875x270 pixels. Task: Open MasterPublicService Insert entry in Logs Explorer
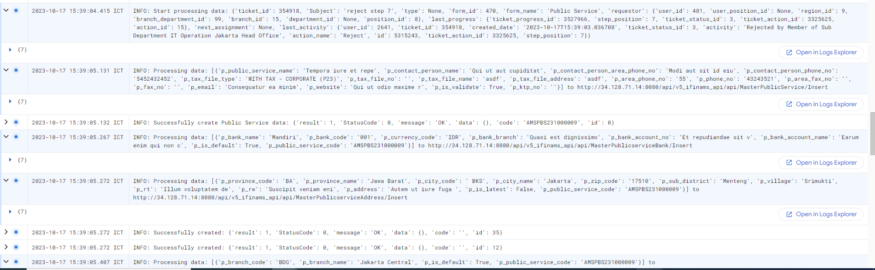point(821,104)
